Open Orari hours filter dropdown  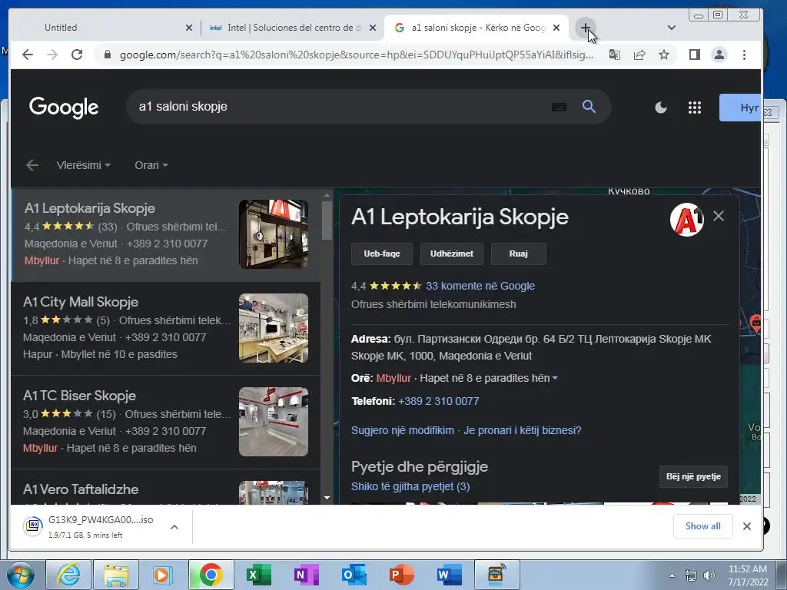(151, 165)
